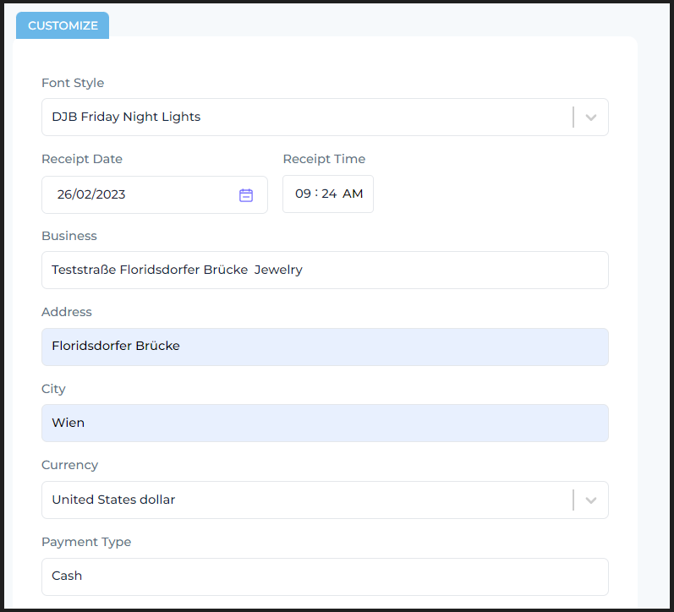Select the United States dollar currency field
Viewport: 674px width, 612px height.
coord(325,500)
